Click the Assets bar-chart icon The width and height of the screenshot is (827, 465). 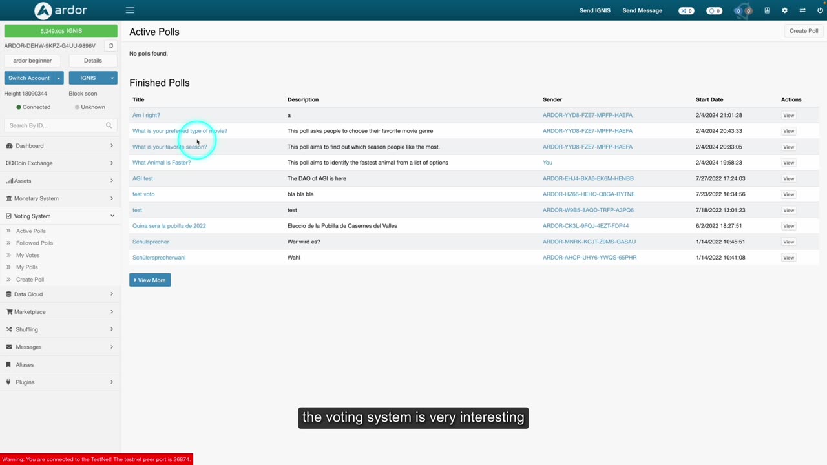9,181
